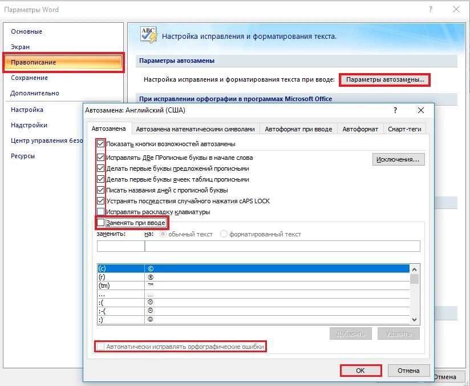This screenshot has height=386, width=470.
Task: Open the Смарт-теги tab
Action: tap(404, 129)
